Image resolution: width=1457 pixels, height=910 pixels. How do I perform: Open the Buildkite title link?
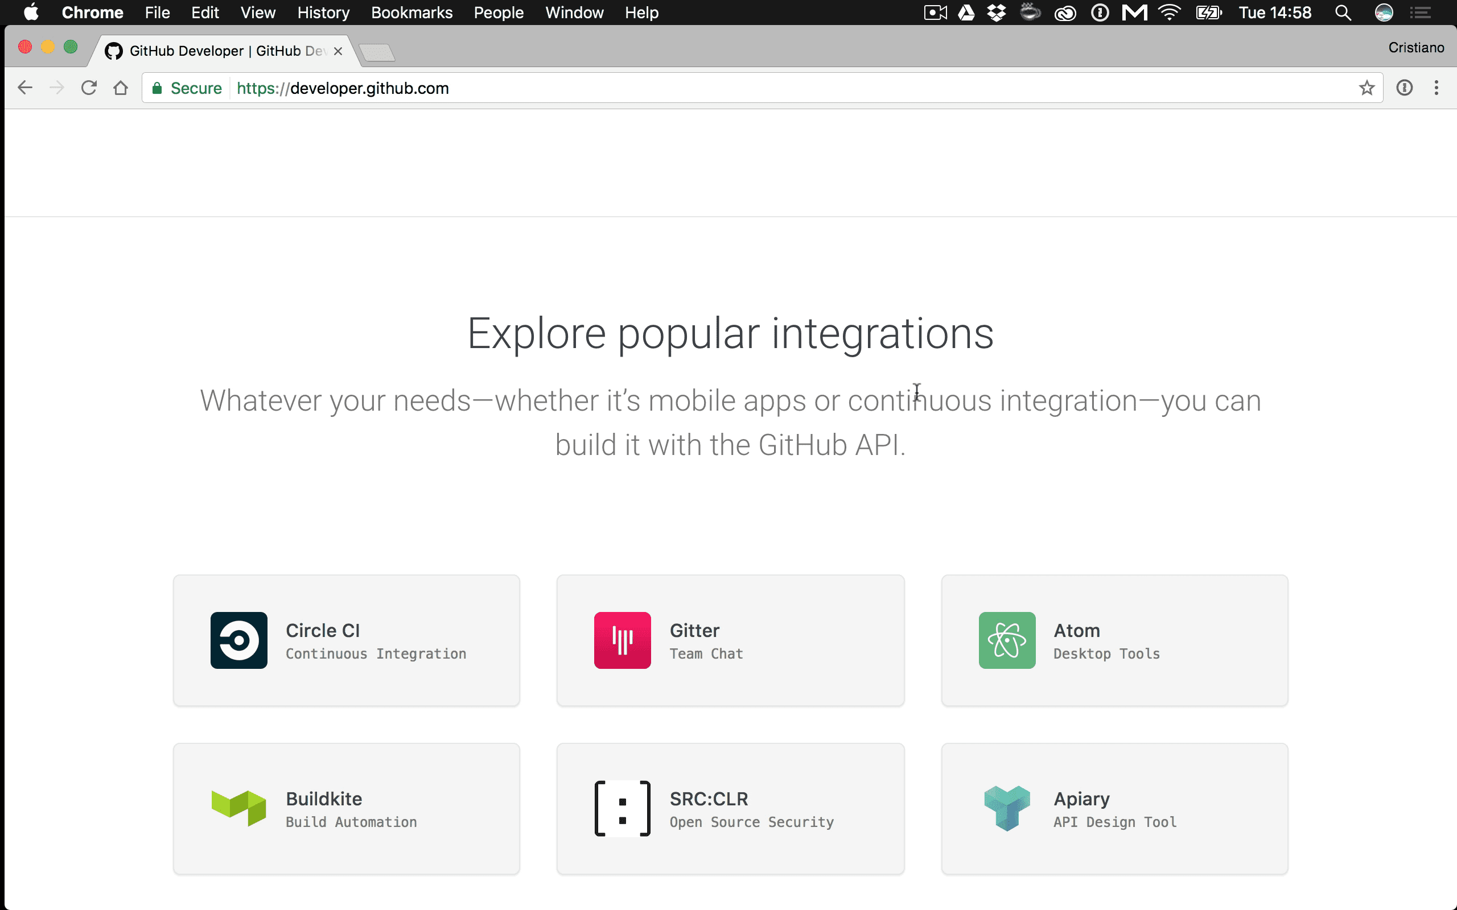324,799
